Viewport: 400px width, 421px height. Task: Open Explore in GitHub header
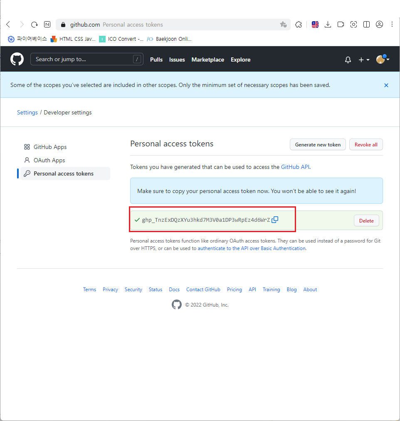click(241, 59)
